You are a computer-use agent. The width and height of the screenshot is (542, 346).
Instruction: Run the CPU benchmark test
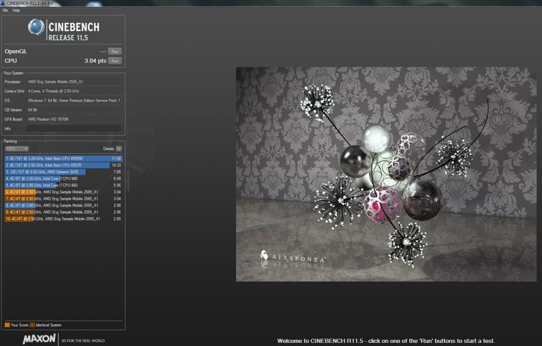click(x=115, y=61)
